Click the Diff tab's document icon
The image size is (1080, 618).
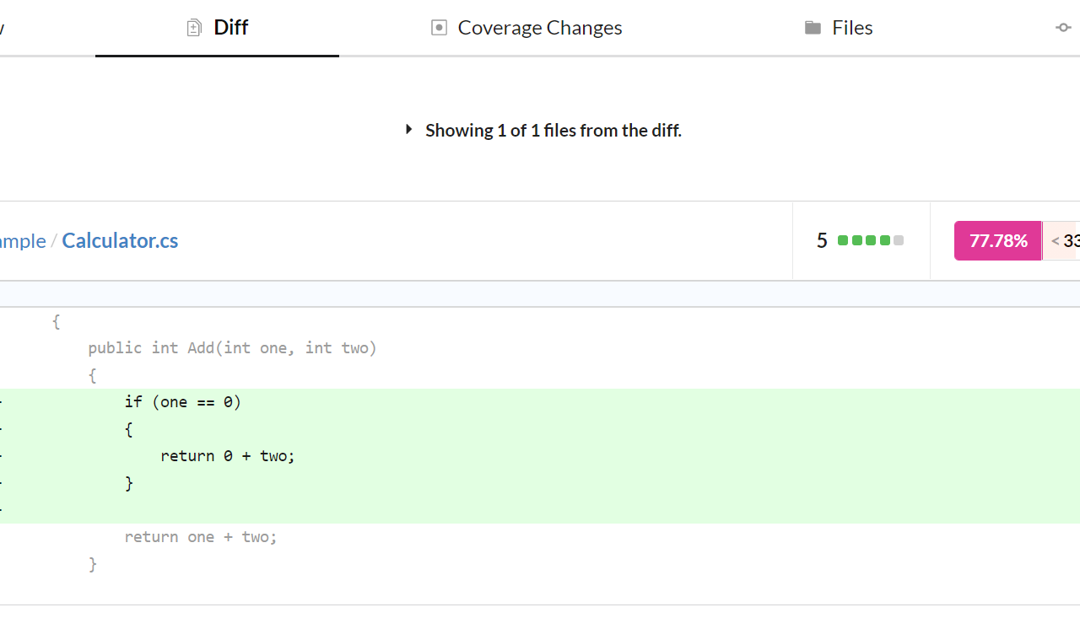(x=194, y=28)
